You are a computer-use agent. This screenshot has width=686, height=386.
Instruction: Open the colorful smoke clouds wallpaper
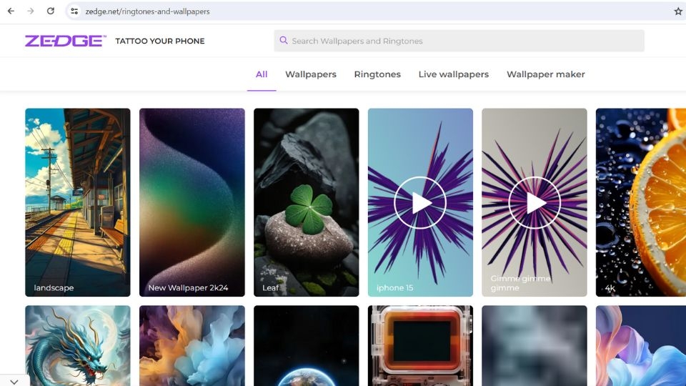(192, 346)
